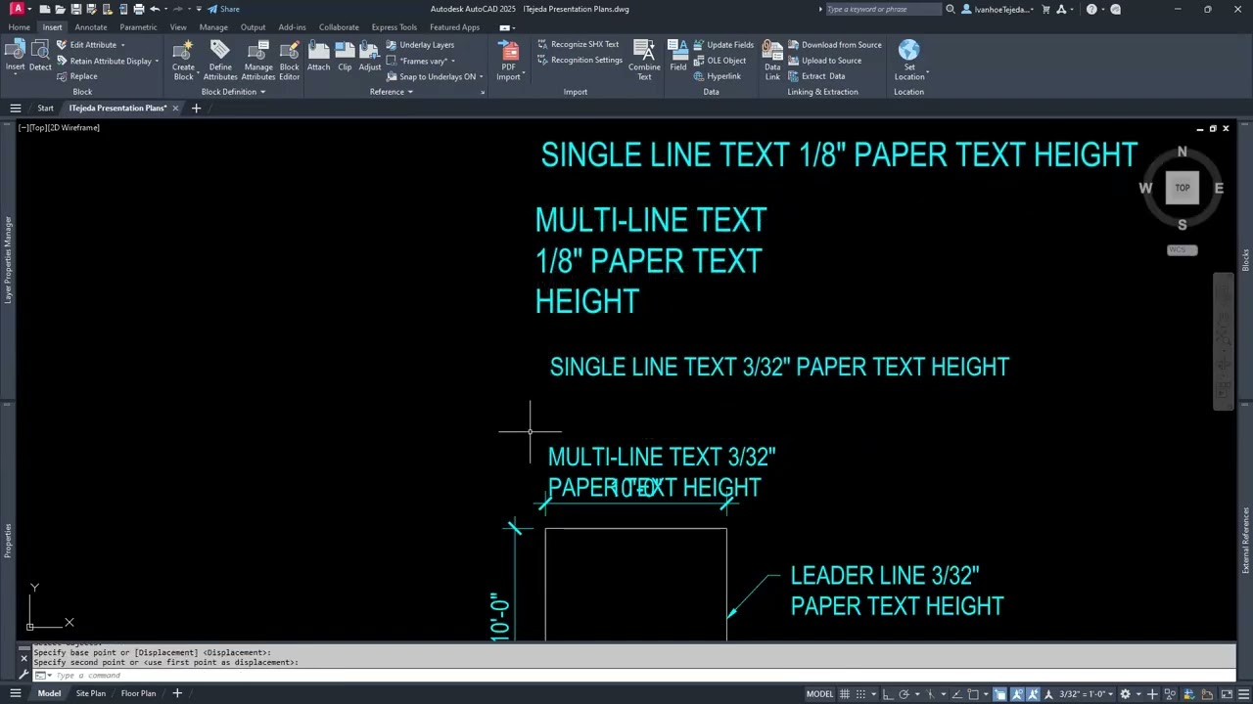This screenshot has height=704, width=1253.
Task: Click Update Fields
Action: (x=723, y=45)
